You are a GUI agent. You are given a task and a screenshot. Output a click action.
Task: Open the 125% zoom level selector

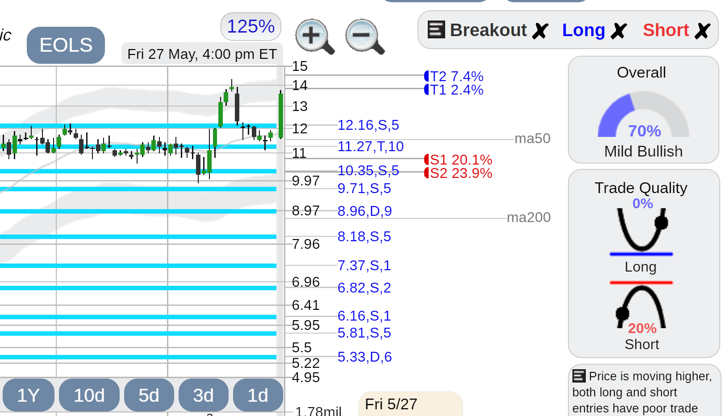pos(251,27)
